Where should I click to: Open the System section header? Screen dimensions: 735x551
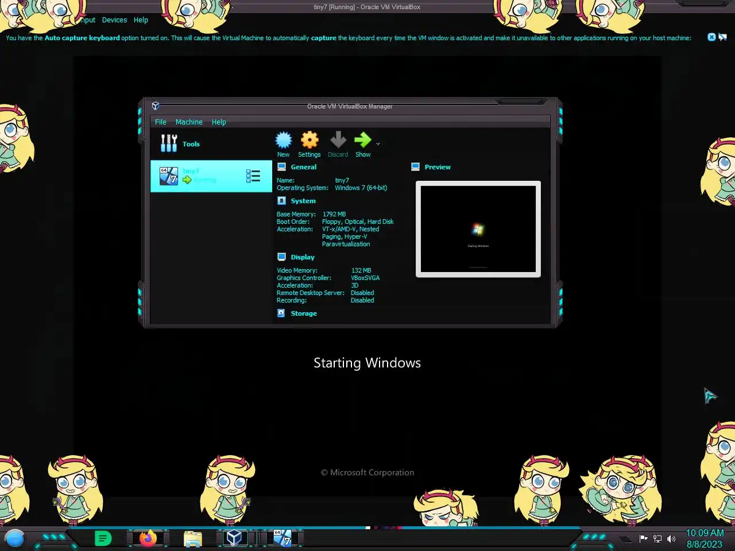point(303,201)
